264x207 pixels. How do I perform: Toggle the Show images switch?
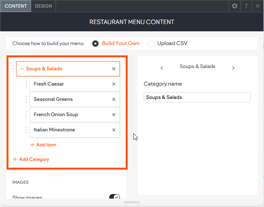tap(115, 197)
